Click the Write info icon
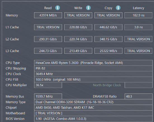Viewport: 154px width, 122px height. [88, 8]
